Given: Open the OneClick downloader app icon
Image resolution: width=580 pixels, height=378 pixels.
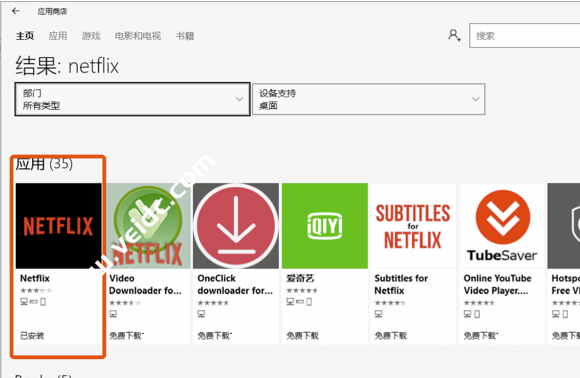Looking at the screenshot, I should [x=236, y=226].
